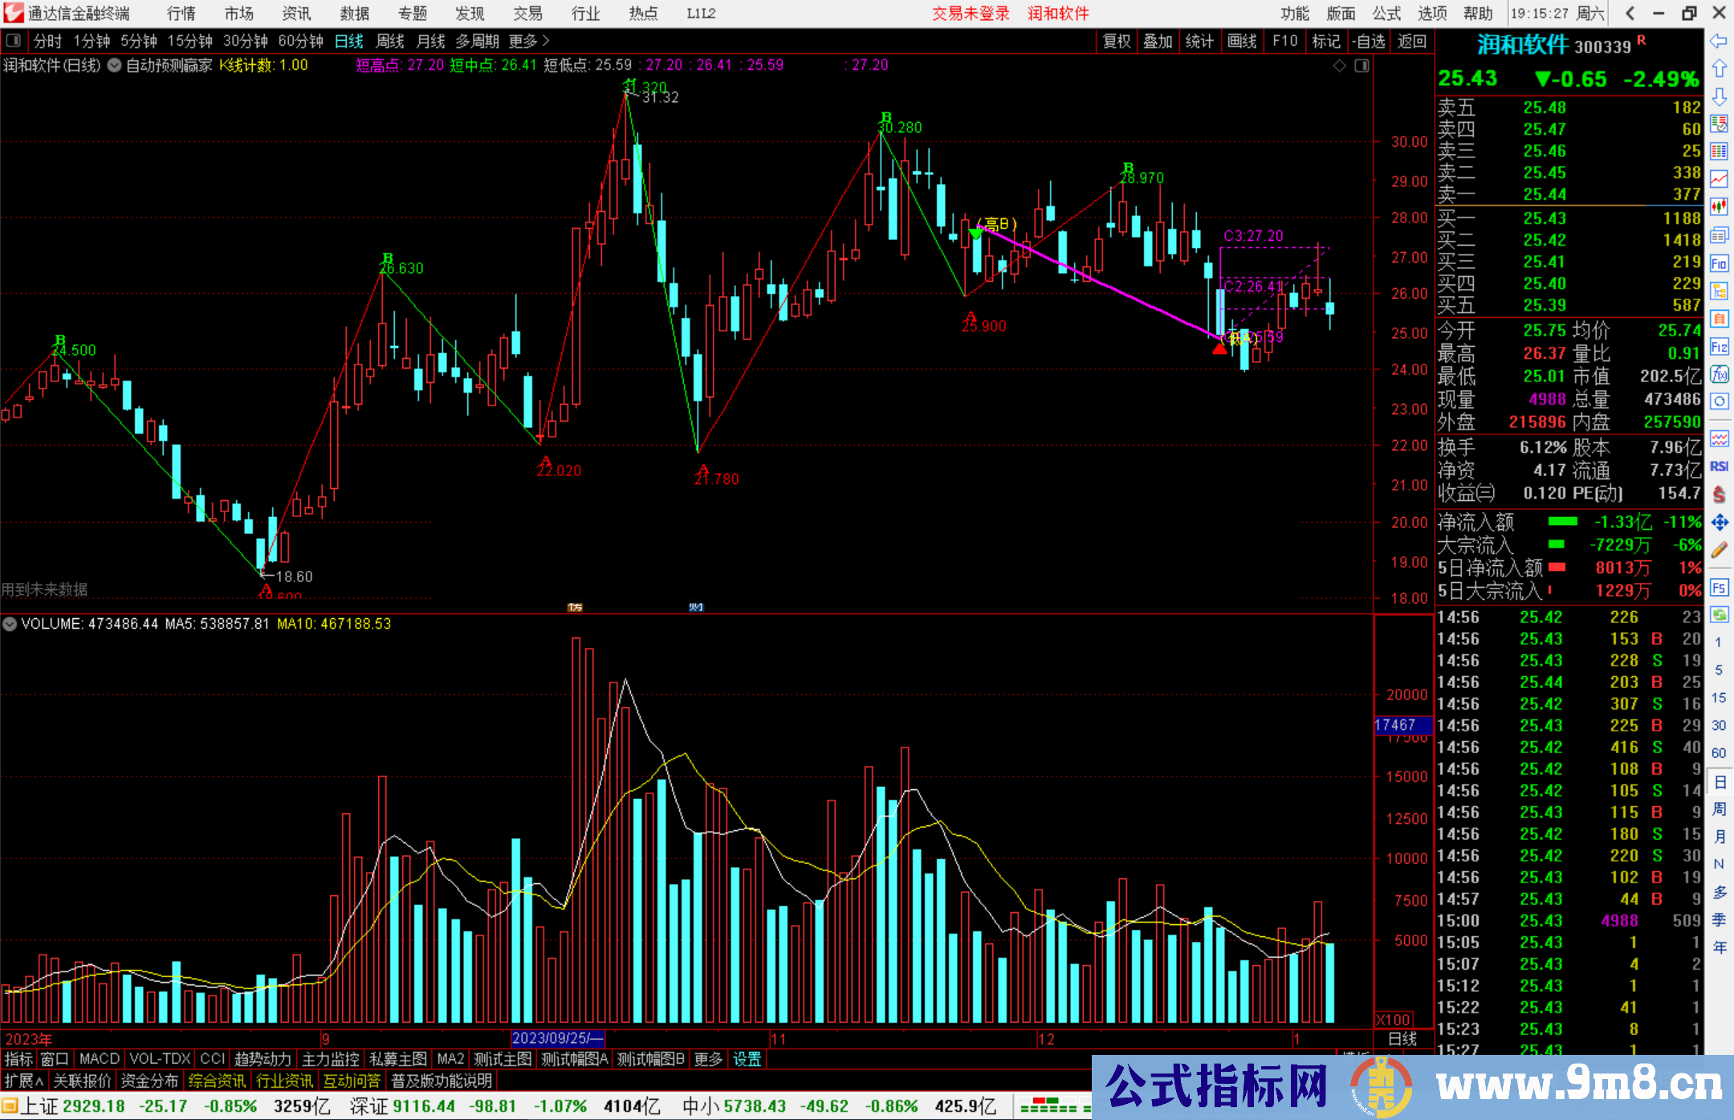Open the 行情 menu
The height and width of the screenshot is (1120, 1734).
(181, 13)
